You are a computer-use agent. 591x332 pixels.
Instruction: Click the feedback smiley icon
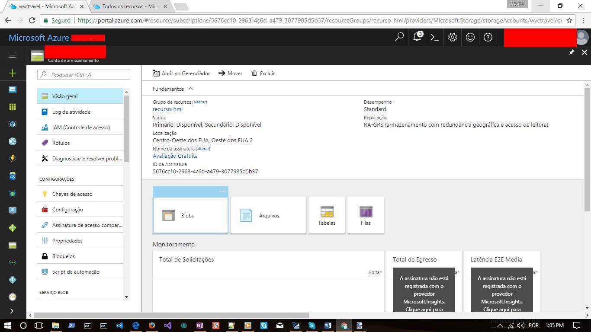(x=470, y=37)
